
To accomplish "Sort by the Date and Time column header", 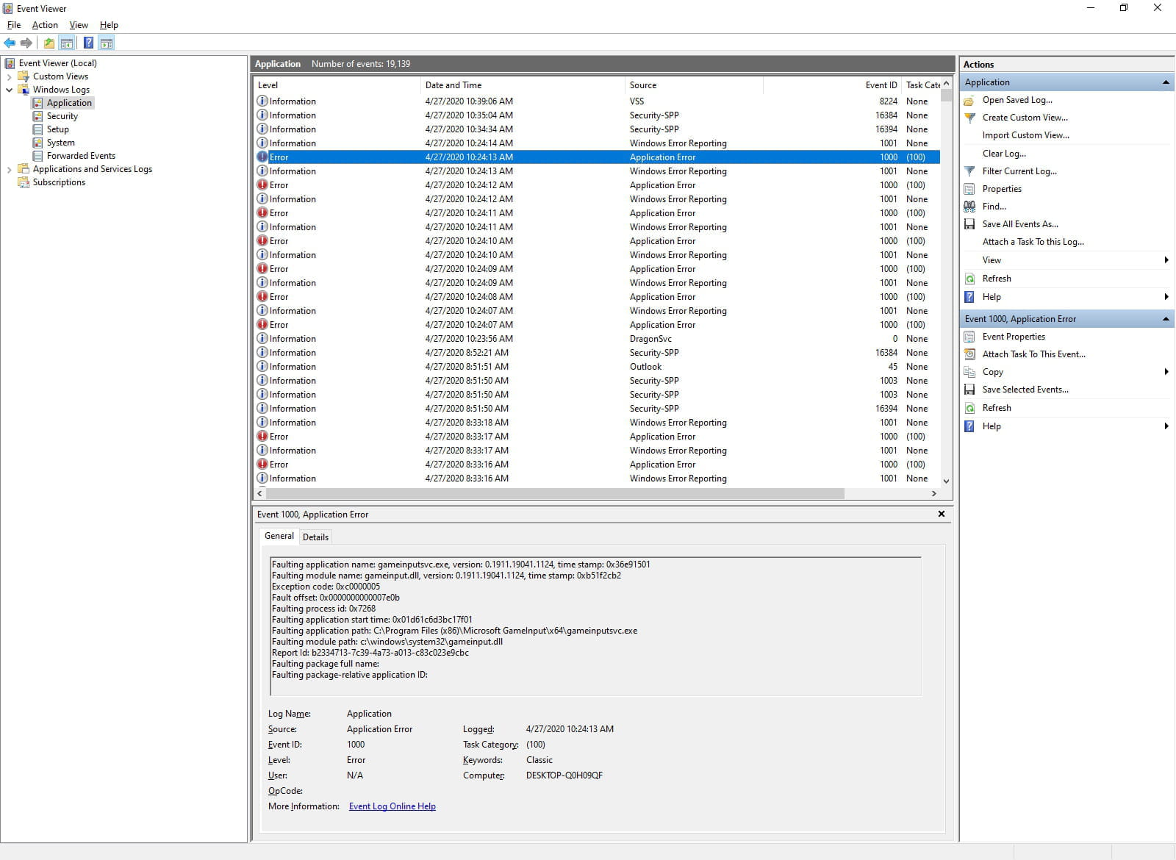I will pos(523,85).
